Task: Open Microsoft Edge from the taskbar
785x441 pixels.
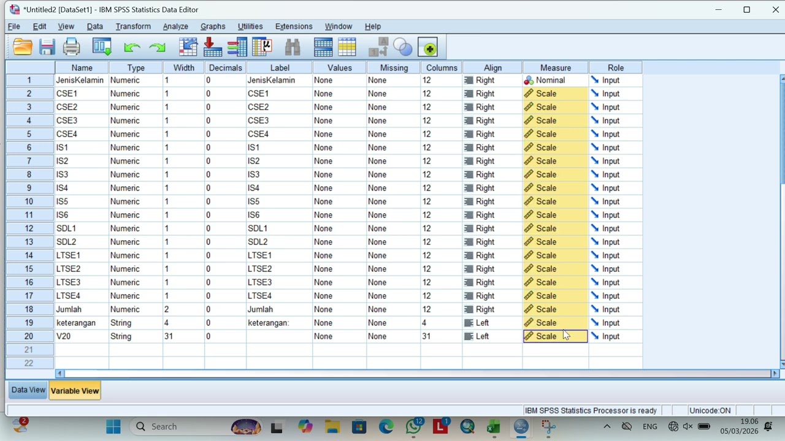Action: pyautogui.click(x=386, y=426)
